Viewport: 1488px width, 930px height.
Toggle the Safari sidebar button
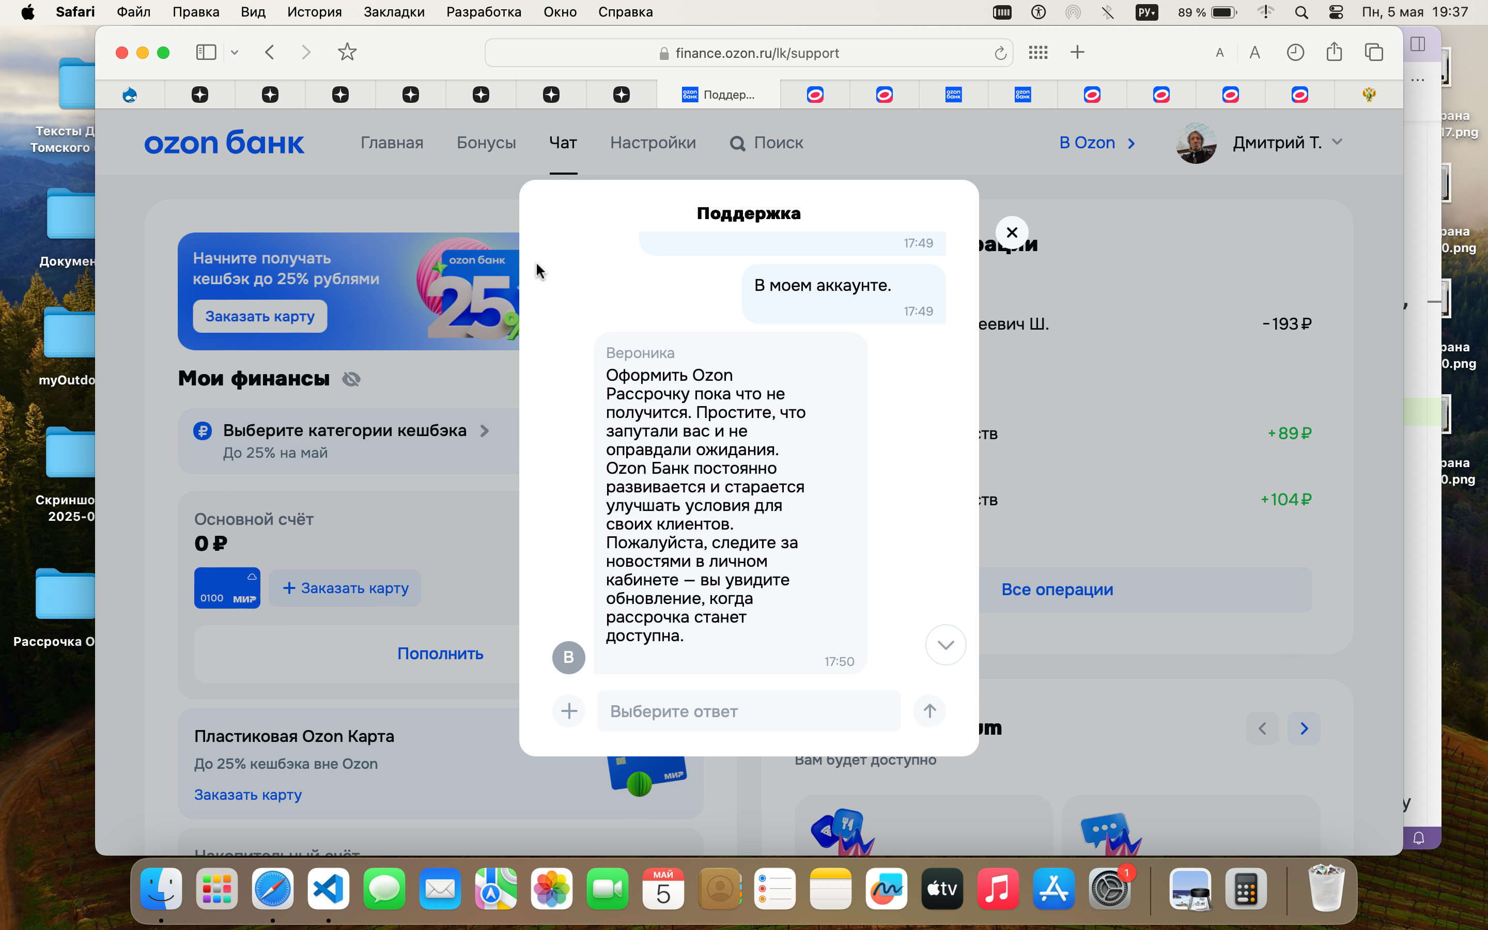(x=206, y=52)
